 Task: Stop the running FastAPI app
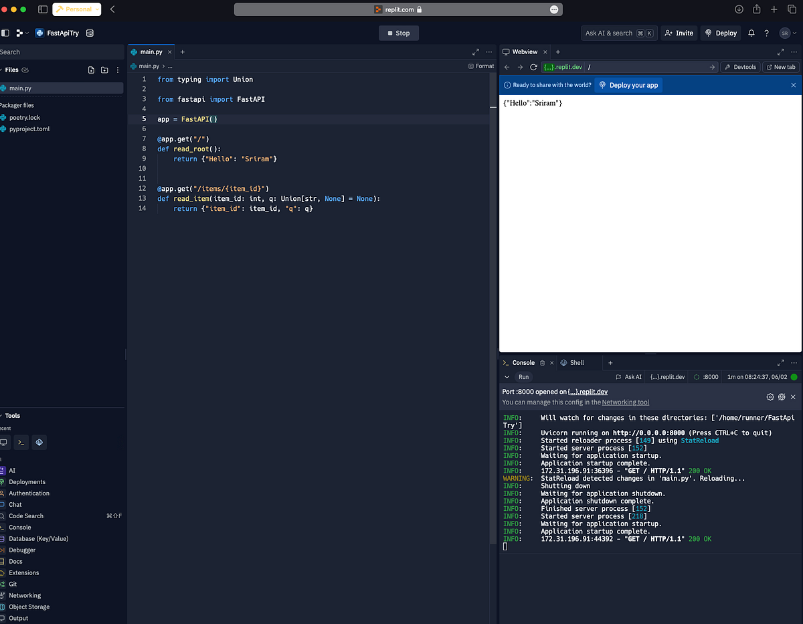click(398, 32)
